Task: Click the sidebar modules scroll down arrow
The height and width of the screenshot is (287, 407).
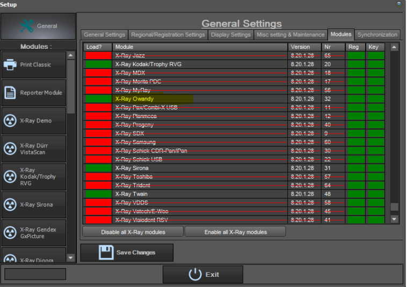Action: pos(70,257)
